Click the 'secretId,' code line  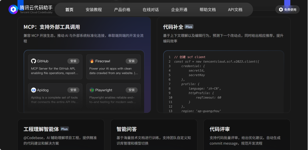pos(196,71)
